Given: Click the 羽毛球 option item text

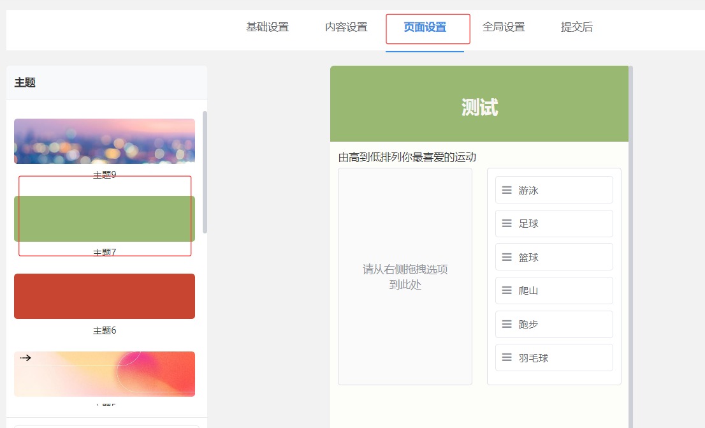Looking at the screenshot, I should coord(534,358).
